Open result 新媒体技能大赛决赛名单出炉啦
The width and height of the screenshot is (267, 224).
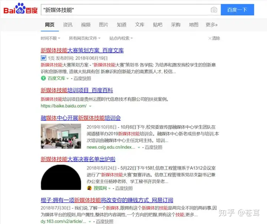point(78,159)
